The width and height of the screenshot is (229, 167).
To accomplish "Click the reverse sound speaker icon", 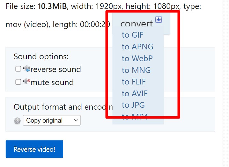I will (x=26, y=69).
